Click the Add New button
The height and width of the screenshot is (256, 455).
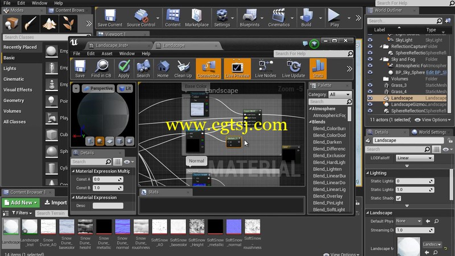[21, 203]
